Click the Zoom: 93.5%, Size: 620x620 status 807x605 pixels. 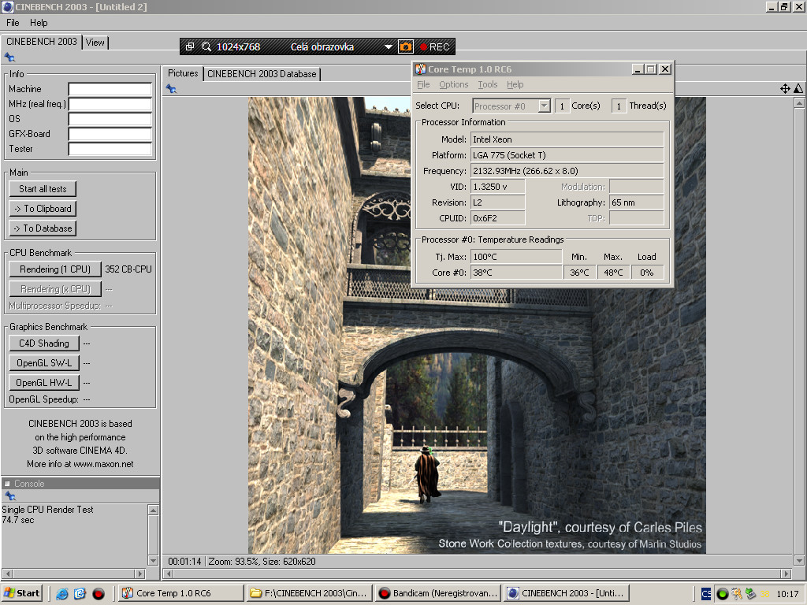click(262, 561)
